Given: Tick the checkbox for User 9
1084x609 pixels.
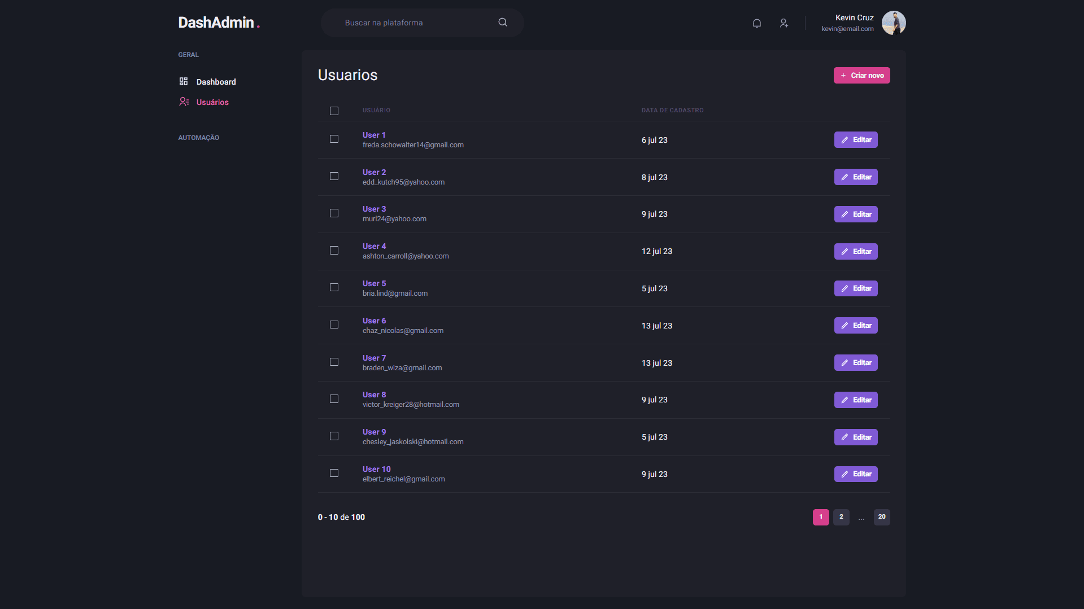Looking at the screenshot, I should (x=334, y=436).
